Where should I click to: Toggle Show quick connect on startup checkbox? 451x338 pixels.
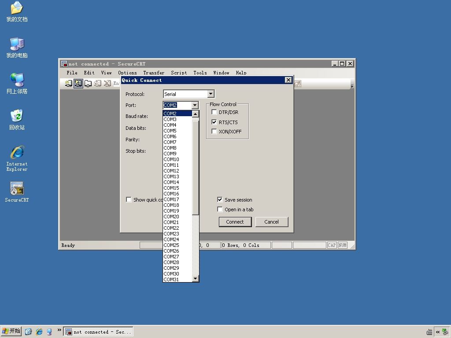click(x=129, y=199)
